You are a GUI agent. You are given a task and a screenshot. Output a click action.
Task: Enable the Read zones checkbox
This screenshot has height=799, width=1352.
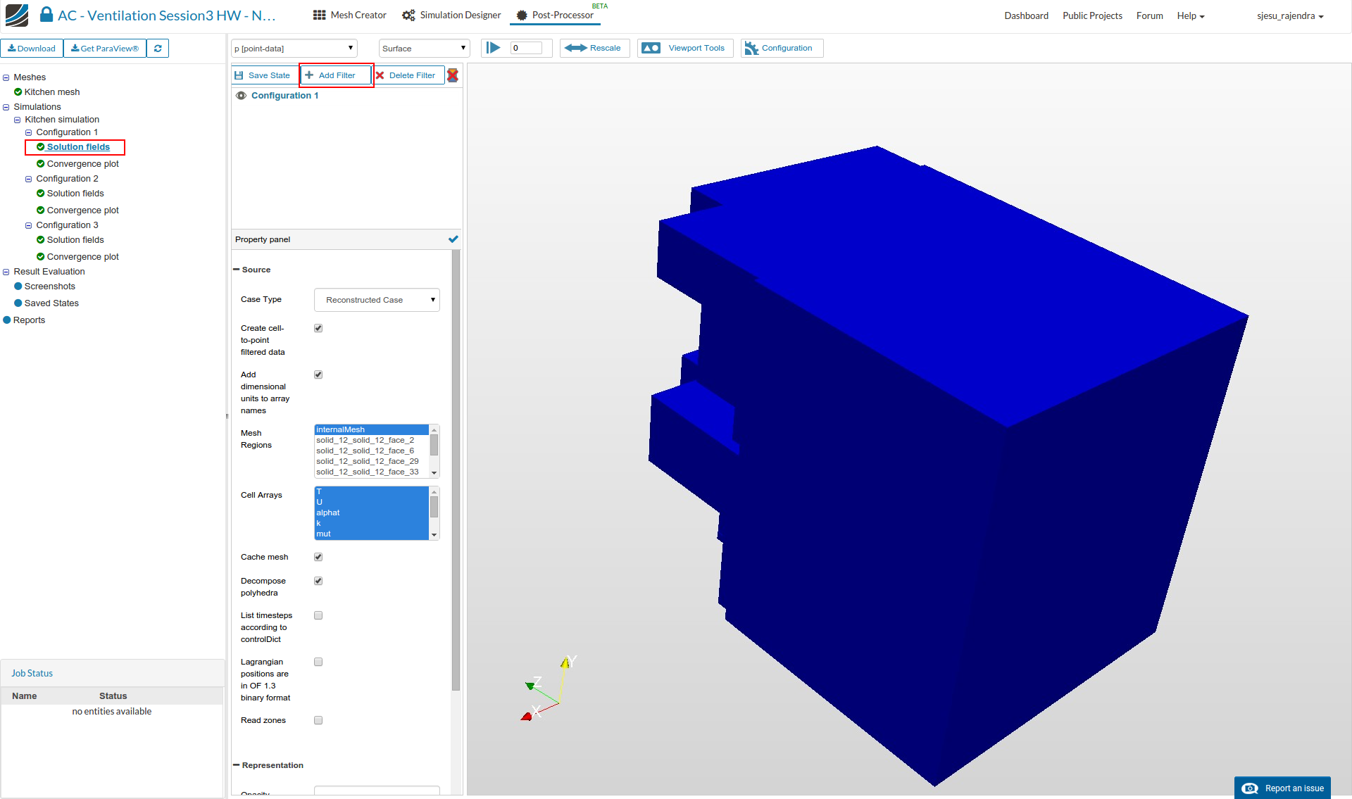pyautogui.click(x=318, y=720)
